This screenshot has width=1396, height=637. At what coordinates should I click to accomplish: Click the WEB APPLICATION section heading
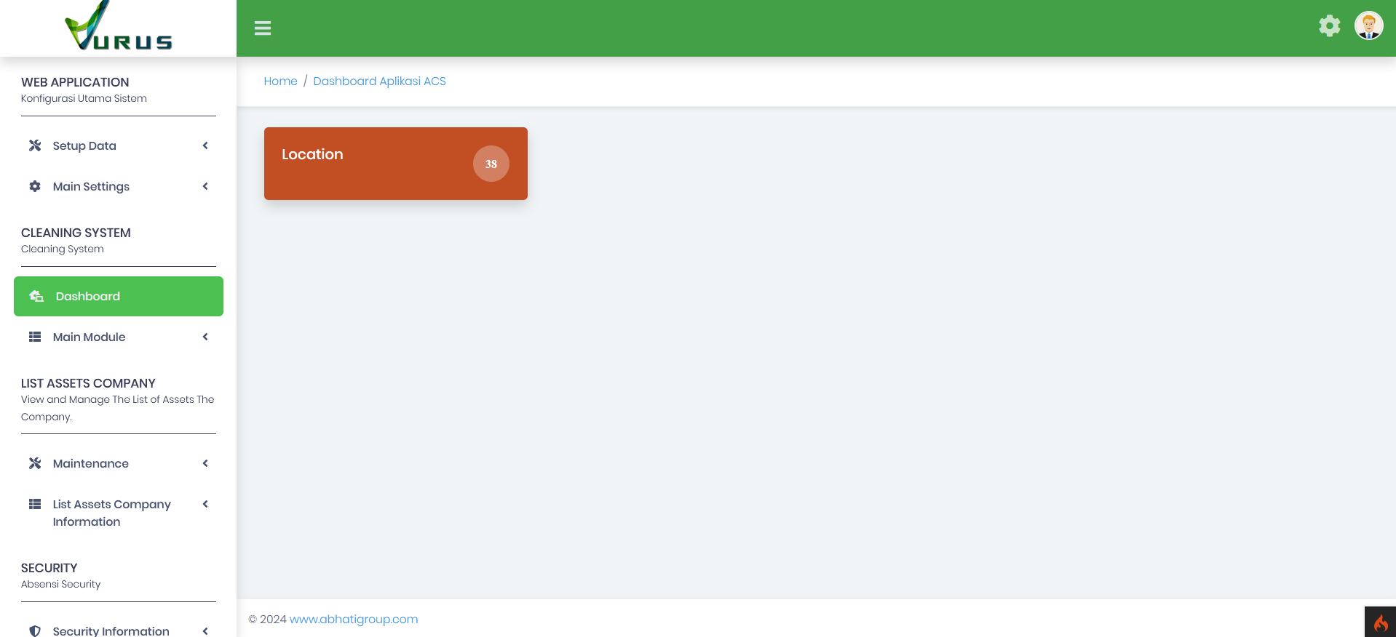[75, 82]
